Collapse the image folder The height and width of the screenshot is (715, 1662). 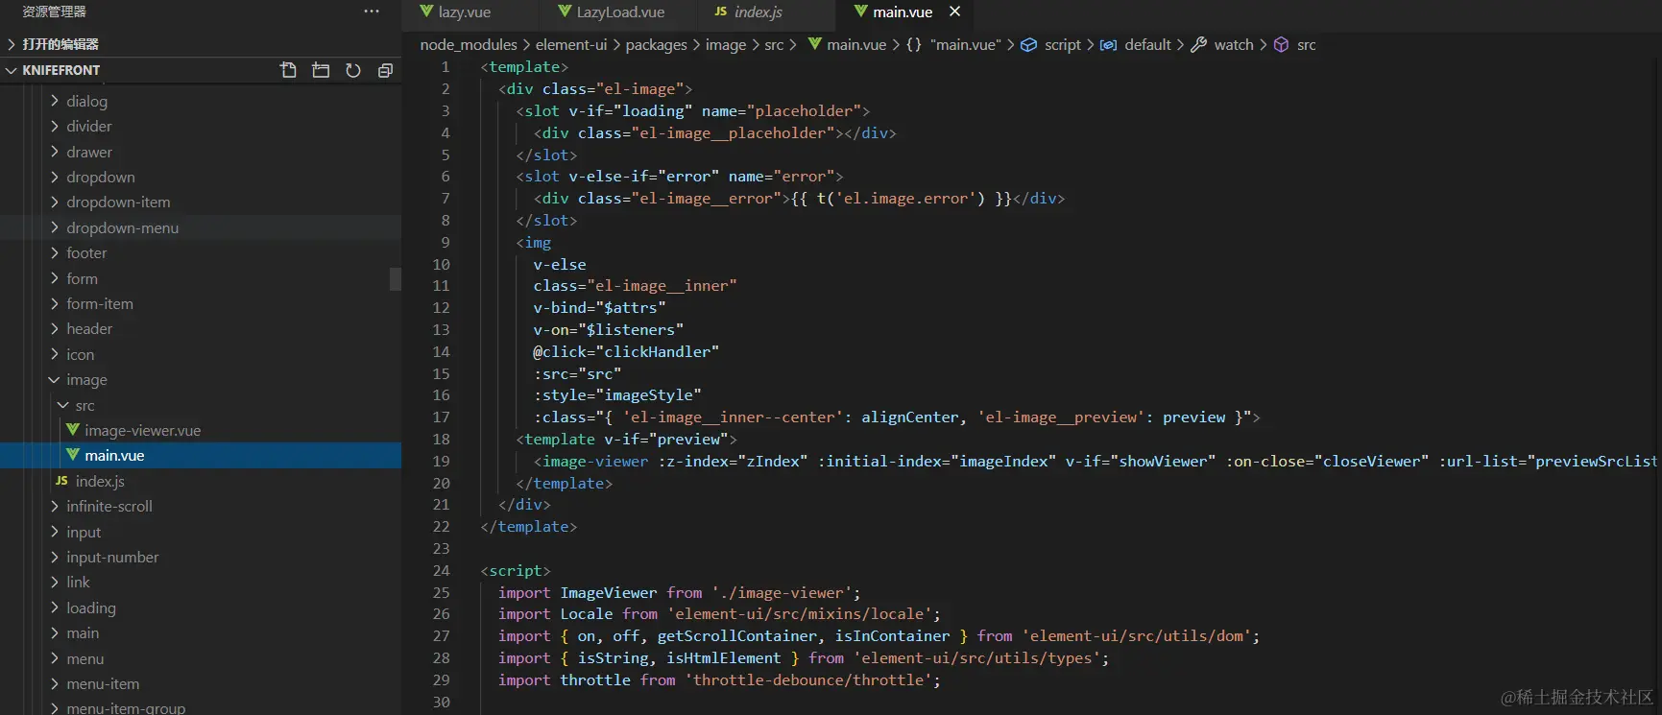click(x=86, y=380)
